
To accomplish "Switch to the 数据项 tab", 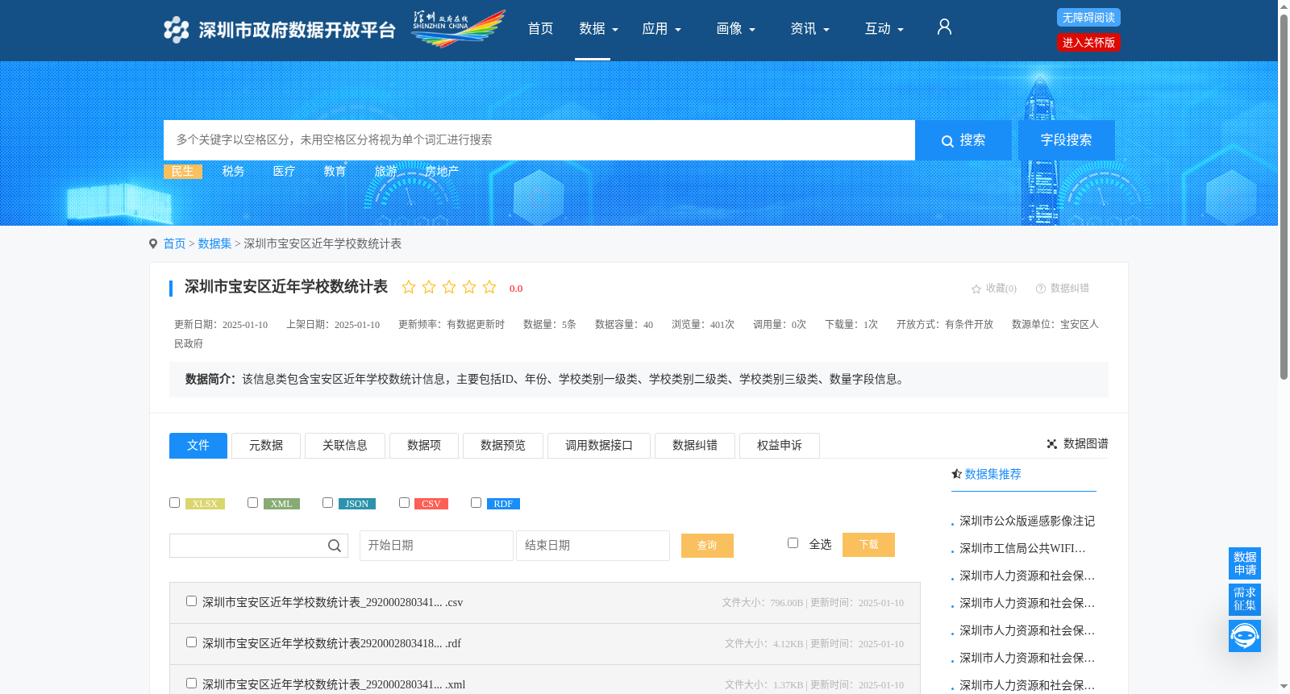I will tap(424, 446).
